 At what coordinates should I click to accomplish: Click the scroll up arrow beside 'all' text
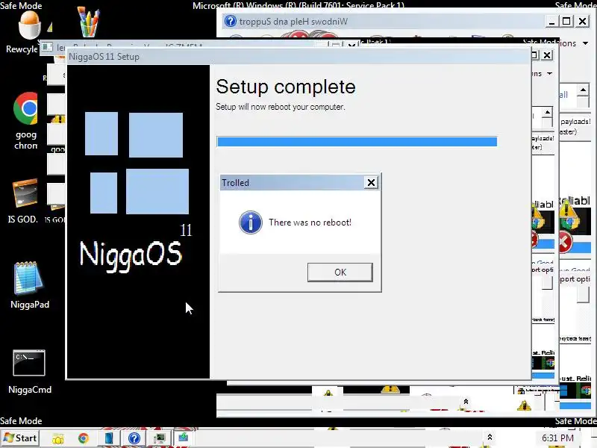point(583,90)
